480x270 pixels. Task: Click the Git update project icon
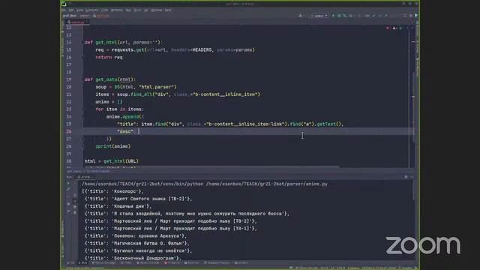(373, 16)
